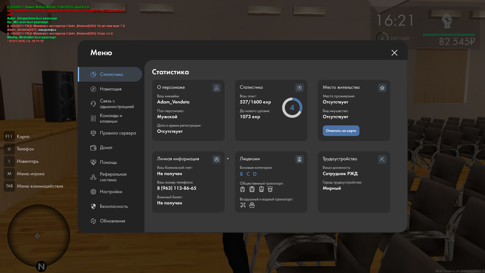
Task: Click the document icon in Лицензии card
Action: point(299,159)
